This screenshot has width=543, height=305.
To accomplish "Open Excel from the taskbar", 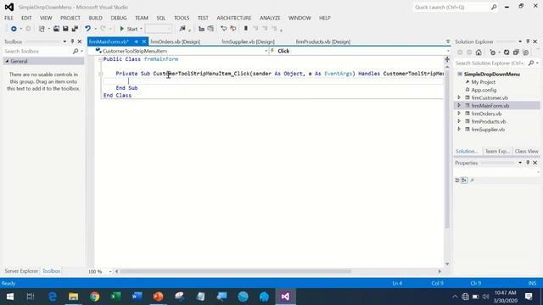I will (115, 297).
